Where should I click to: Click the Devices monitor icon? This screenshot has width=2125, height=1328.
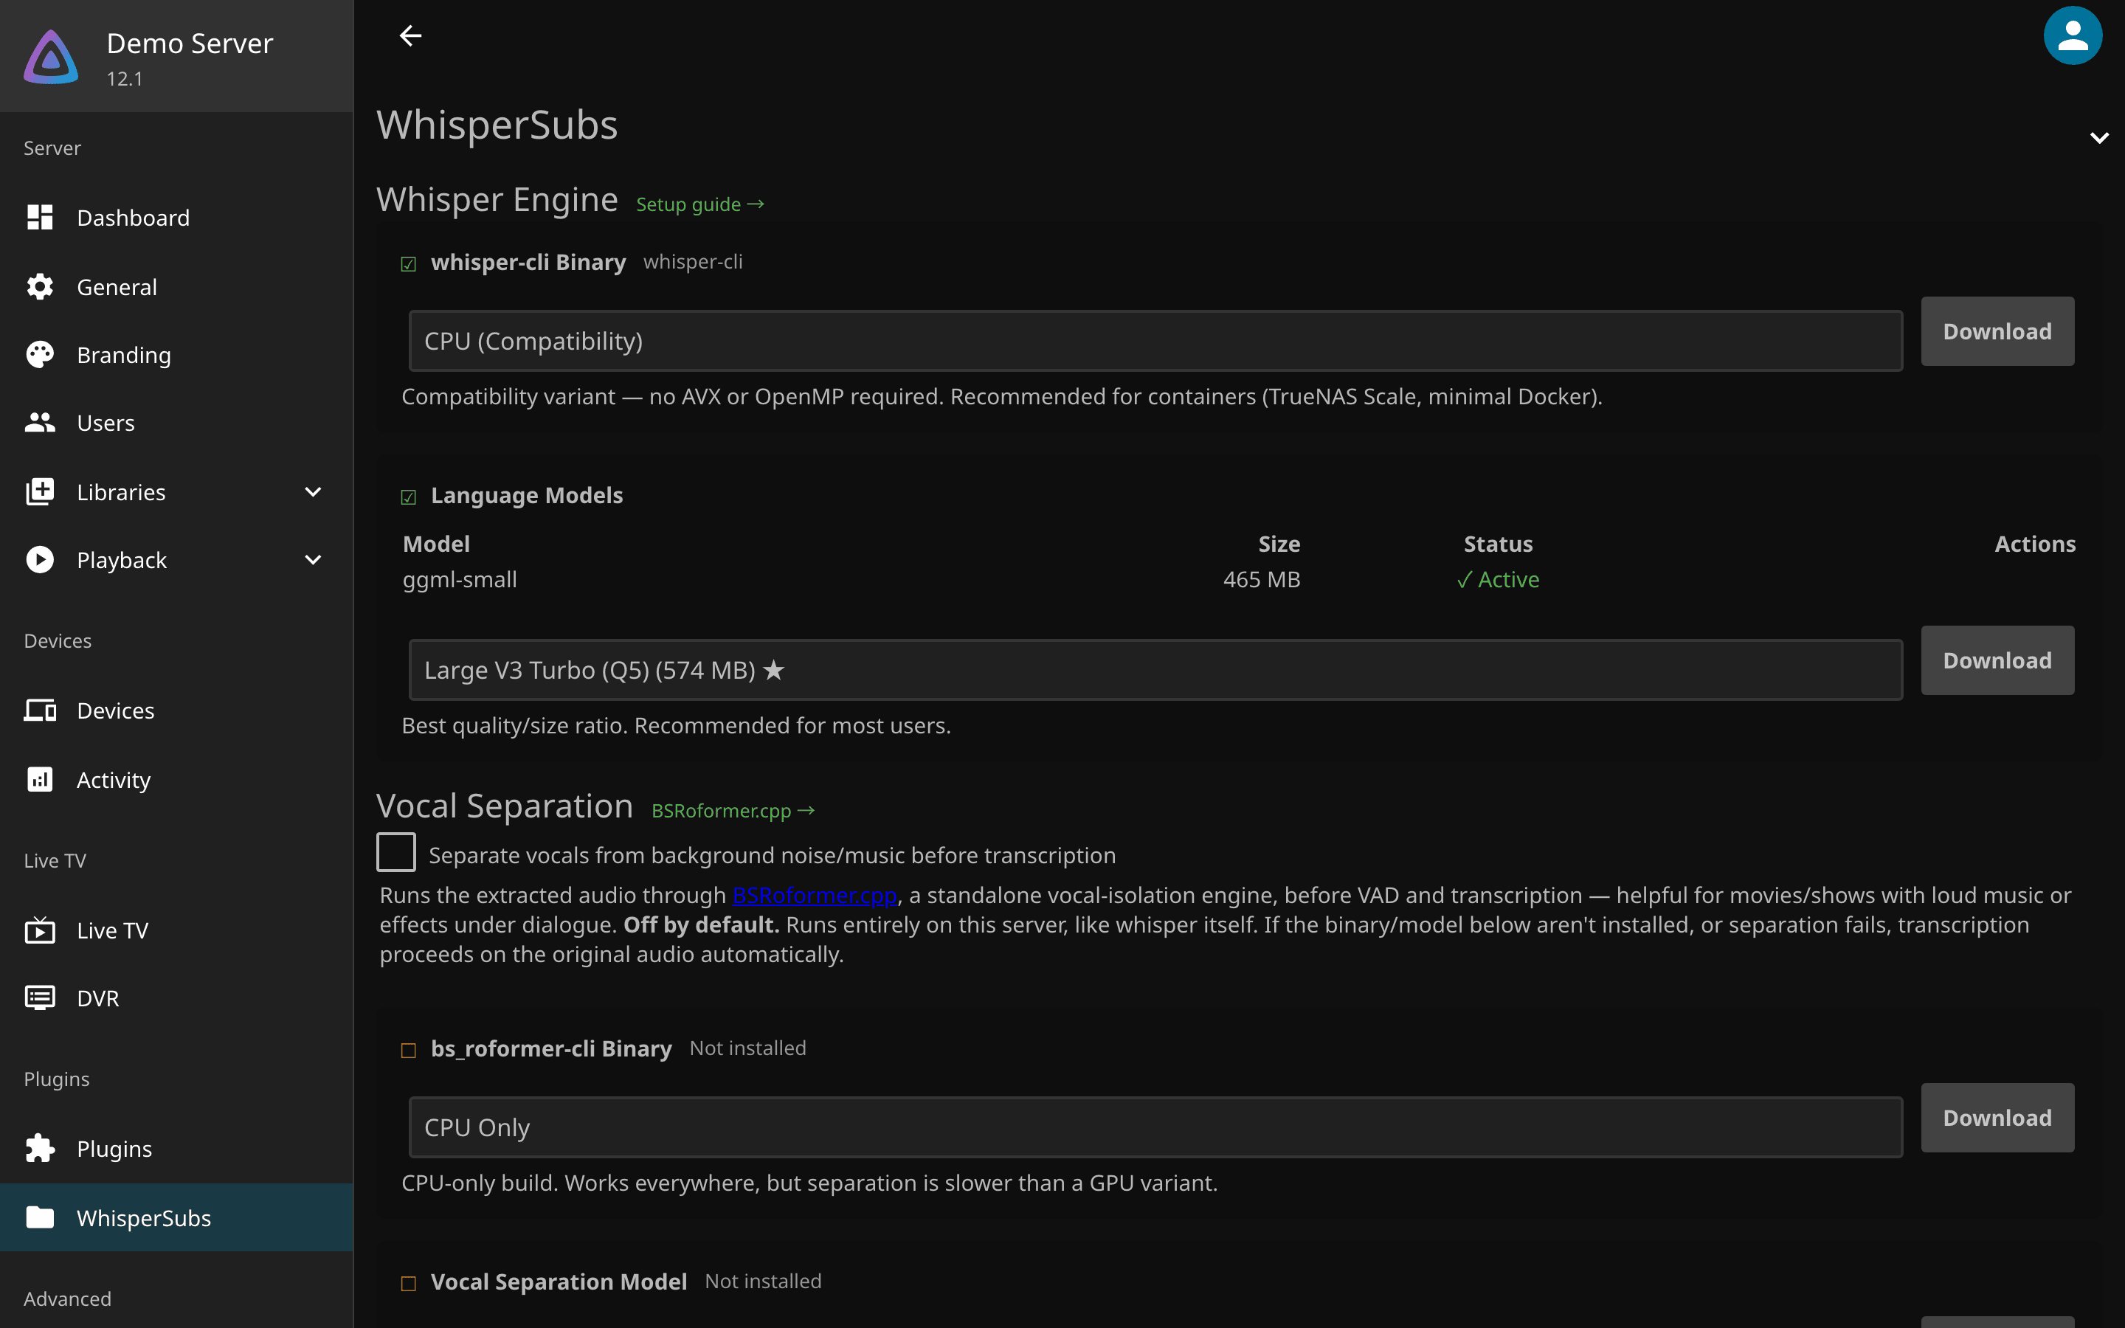(x=40, y=710)
